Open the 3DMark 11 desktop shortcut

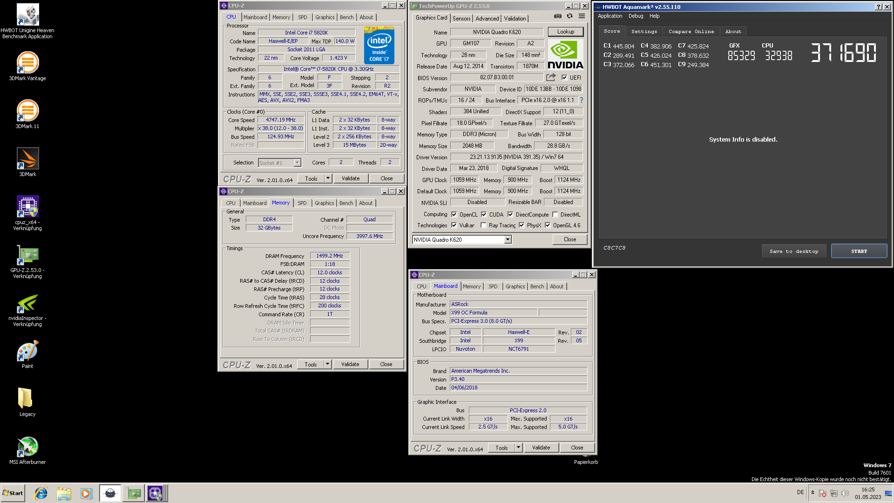pyautogui.click(x=27, y=114)
